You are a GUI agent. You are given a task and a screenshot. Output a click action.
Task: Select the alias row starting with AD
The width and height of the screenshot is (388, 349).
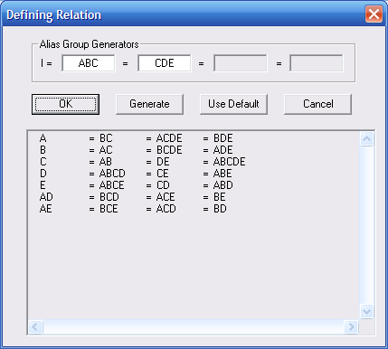coord(133,197)
